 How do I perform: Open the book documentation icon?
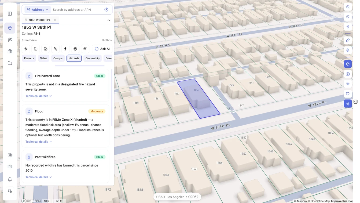[x=10, y=167]
